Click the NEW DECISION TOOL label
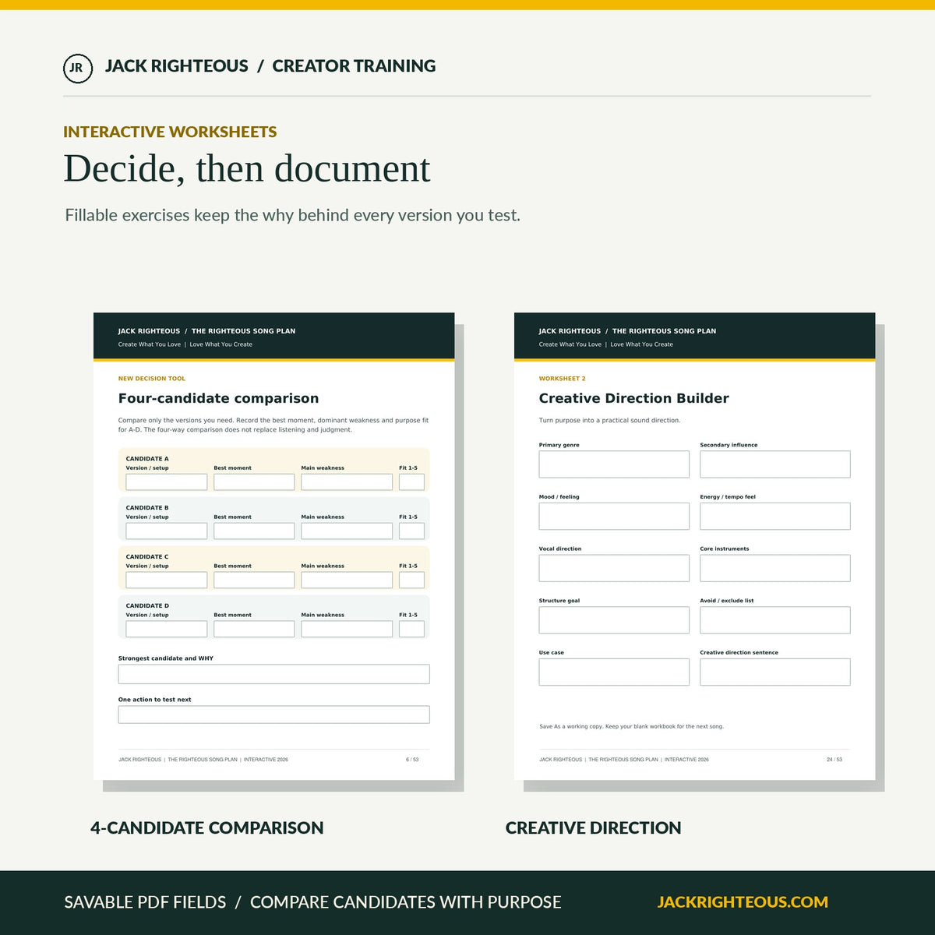935x935 pixels. pyautogui.click(x=152, y=379)
